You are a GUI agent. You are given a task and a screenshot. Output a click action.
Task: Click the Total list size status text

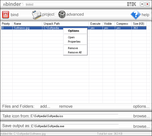coord(110,134)
